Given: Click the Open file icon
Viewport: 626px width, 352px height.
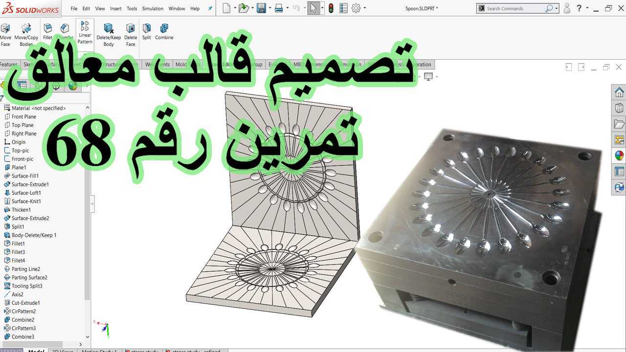Looking at the screenshot, I should [243, 8].
